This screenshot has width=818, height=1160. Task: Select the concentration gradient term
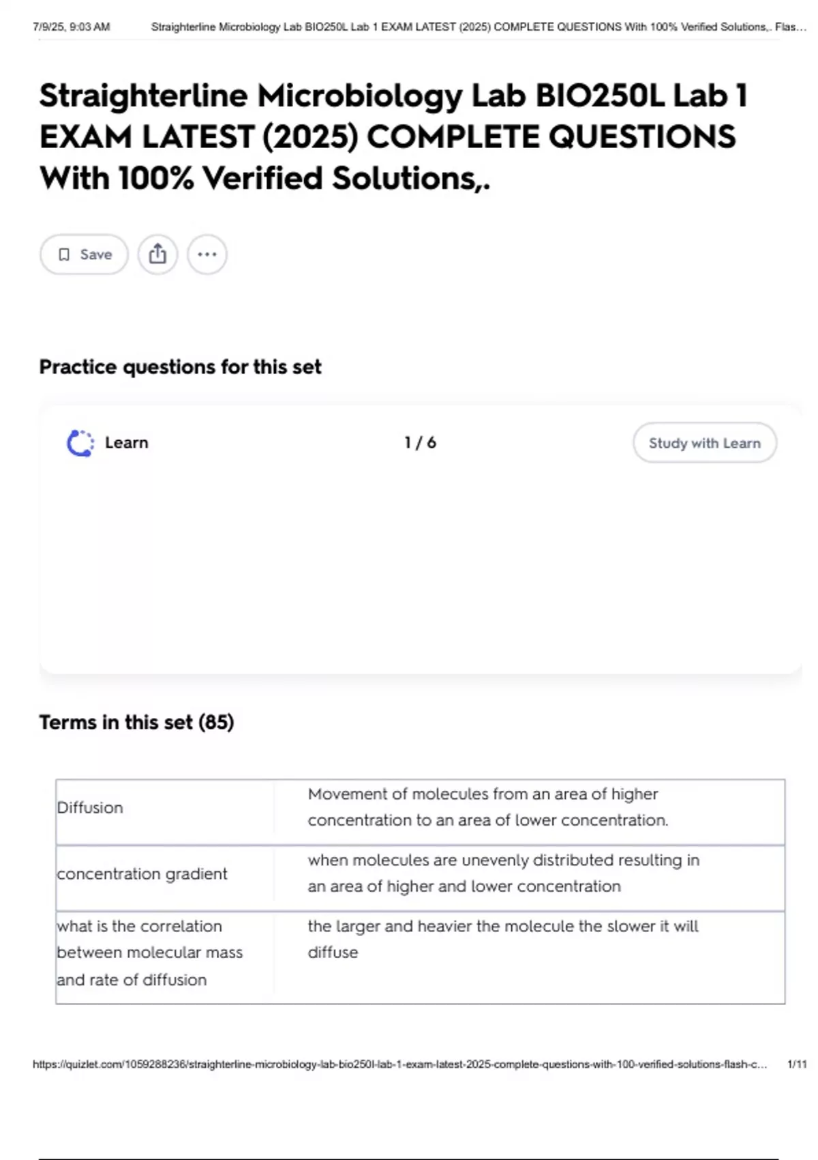(x=142, y=874)
